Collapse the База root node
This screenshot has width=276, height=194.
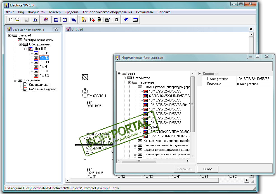click(119, 73)
